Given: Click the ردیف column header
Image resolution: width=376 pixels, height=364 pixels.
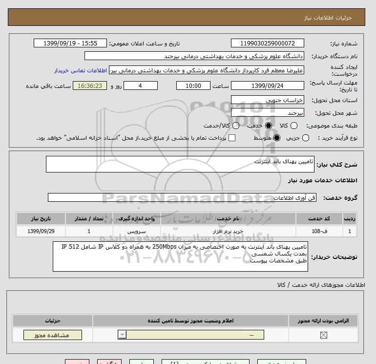Looking at the screenshot, I should 350,218.
